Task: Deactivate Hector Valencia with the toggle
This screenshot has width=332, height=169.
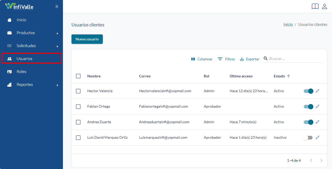Action: coord(308,91)
